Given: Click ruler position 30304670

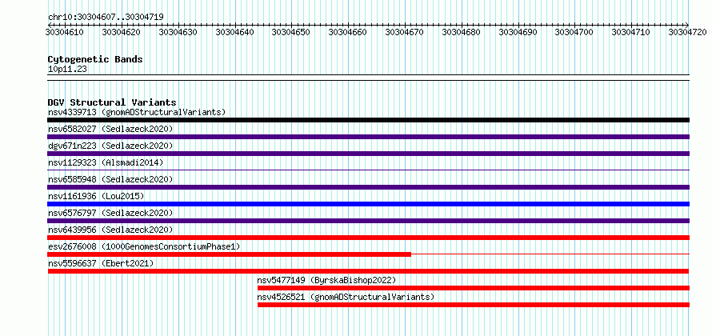Looking at the screenshot, I should pos(405,32).
